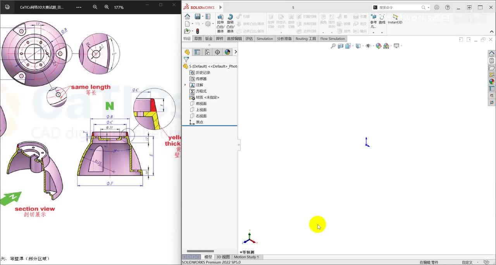Switch to the Simulation tab
Image resolution: width=496 pixels, height=265 pixels.
point(265,39)
